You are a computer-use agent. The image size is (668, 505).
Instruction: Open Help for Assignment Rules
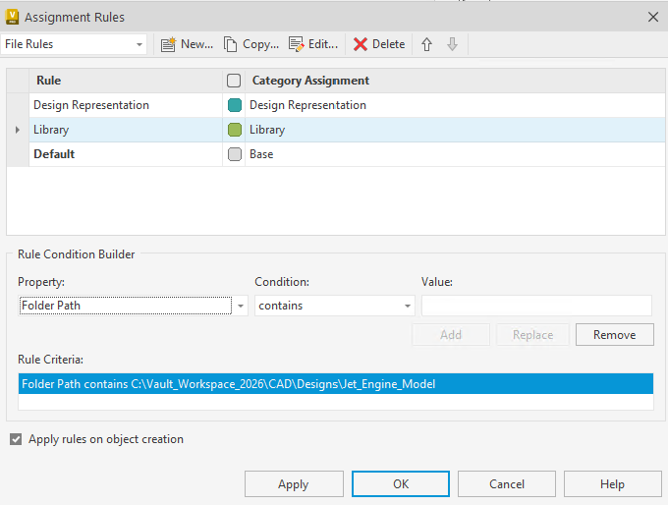[612, 483]
